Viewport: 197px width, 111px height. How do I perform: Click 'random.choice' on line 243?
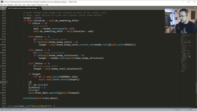[x=58, y=58]
